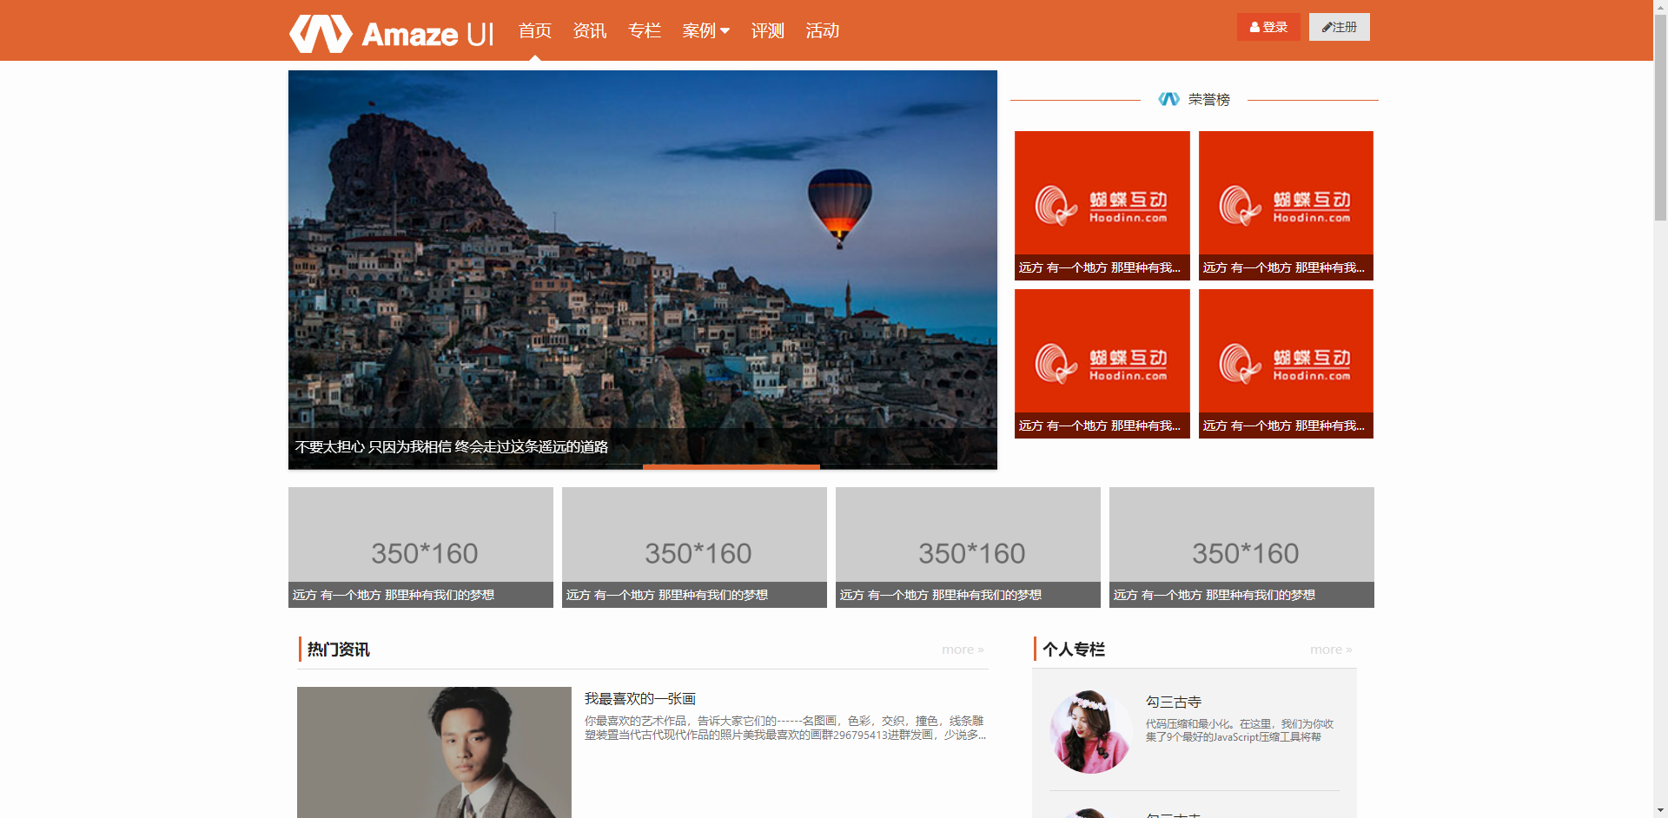
Task: Click the orange carousel slide indicator
Action: 731,466
